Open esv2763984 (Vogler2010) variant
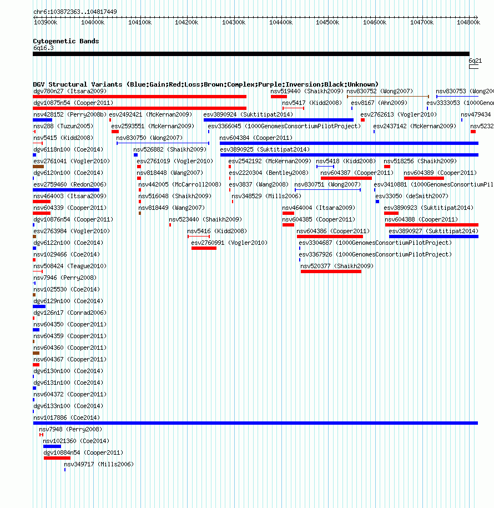 click(72, 232)
